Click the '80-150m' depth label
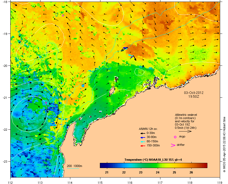Screen dimensions: 228x184 pyautogui.click(x=152, y=141)
